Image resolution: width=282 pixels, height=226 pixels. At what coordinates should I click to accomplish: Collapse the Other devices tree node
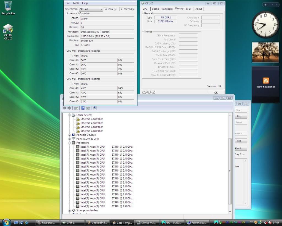(69, 115)
